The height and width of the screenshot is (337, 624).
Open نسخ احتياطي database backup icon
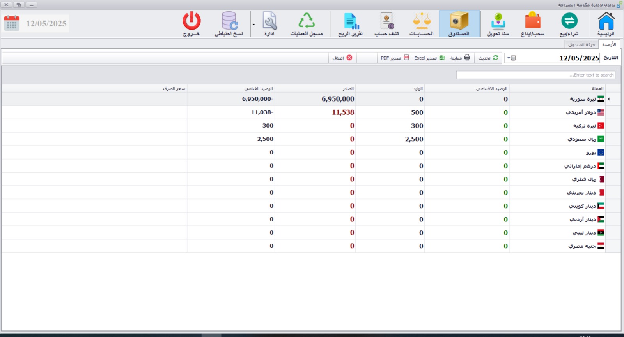coord(229,24)
